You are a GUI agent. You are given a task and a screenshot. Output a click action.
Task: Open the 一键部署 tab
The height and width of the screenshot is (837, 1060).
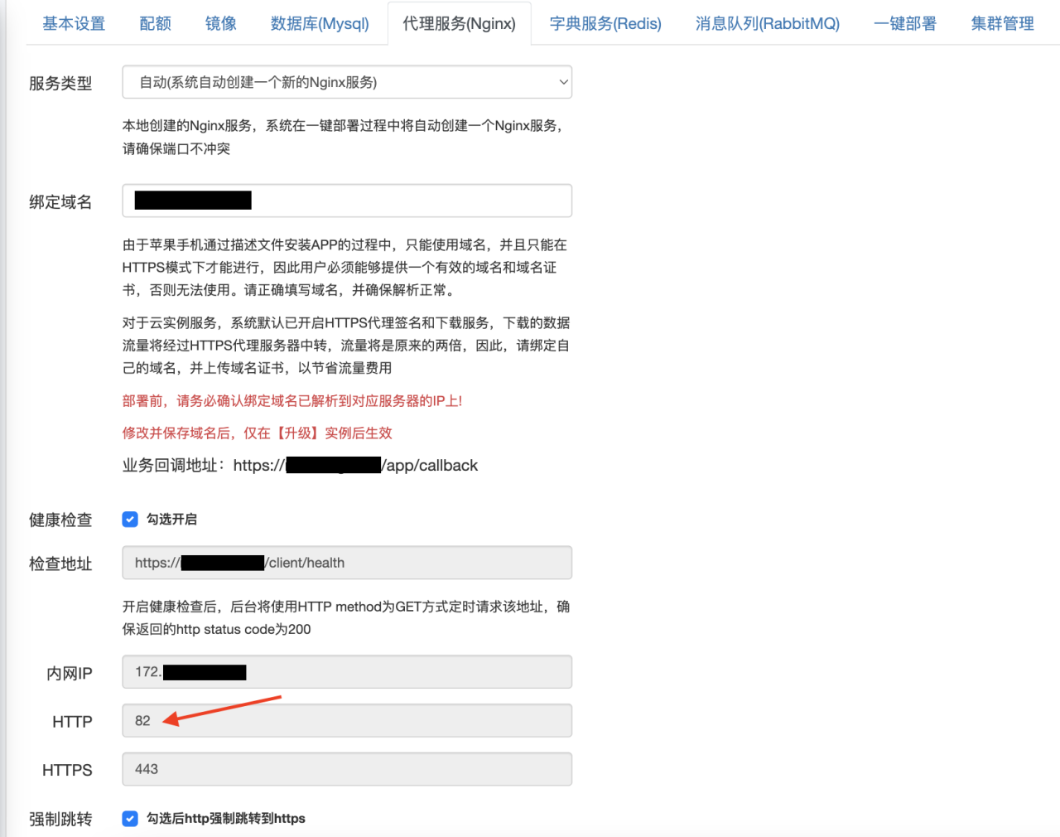click(904, 22)
